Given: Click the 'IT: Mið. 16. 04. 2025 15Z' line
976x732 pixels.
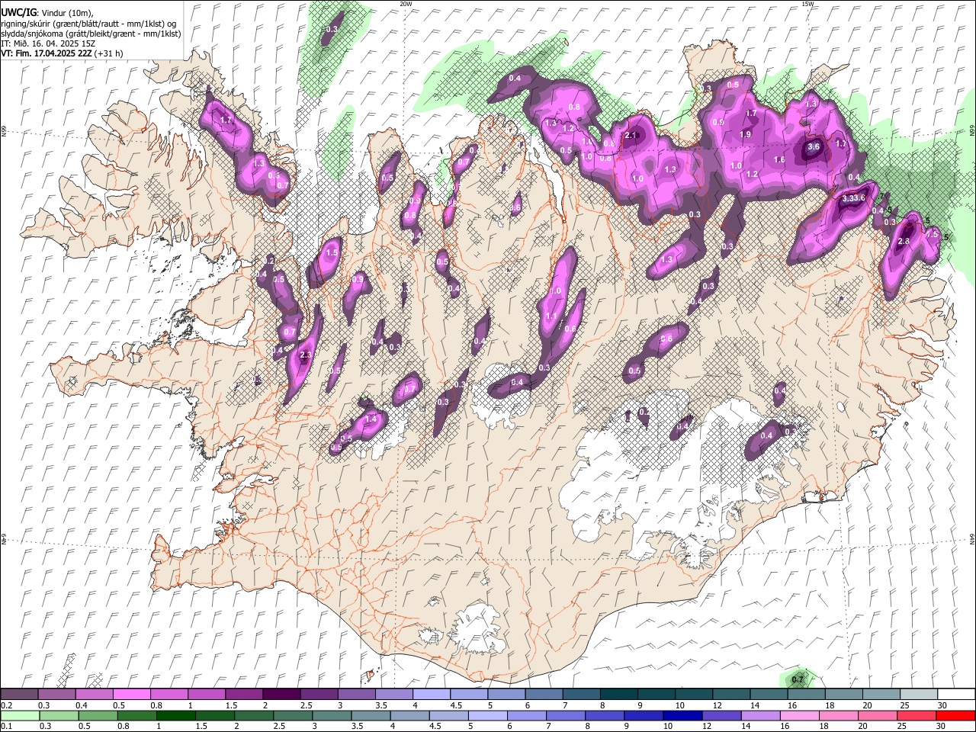Looking at the screenshot, I should click(x=49, y=43).
